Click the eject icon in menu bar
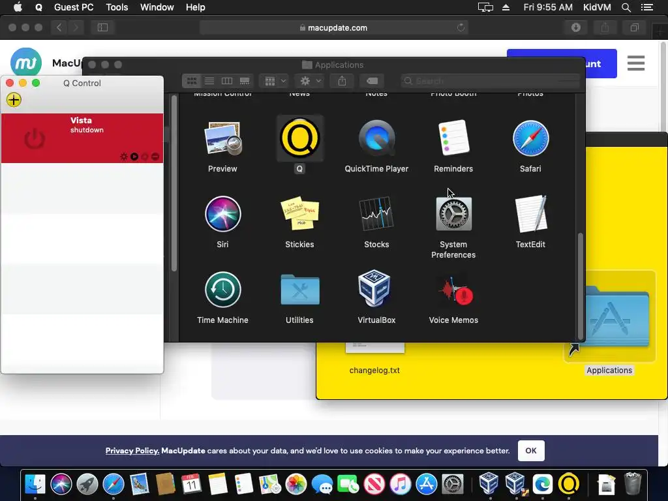The width and height of the screenshot is (668, 501). pyautogui.click(x=506, y=7)
